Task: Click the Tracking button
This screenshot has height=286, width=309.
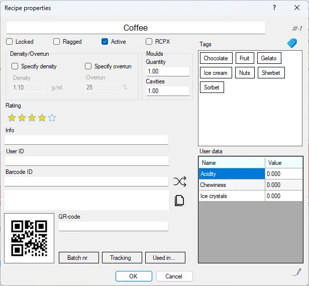Action: [x=122, y=258]
